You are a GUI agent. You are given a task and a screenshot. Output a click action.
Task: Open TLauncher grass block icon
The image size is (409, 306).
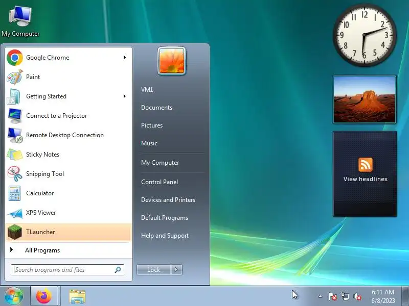click(x=15, y=232)
